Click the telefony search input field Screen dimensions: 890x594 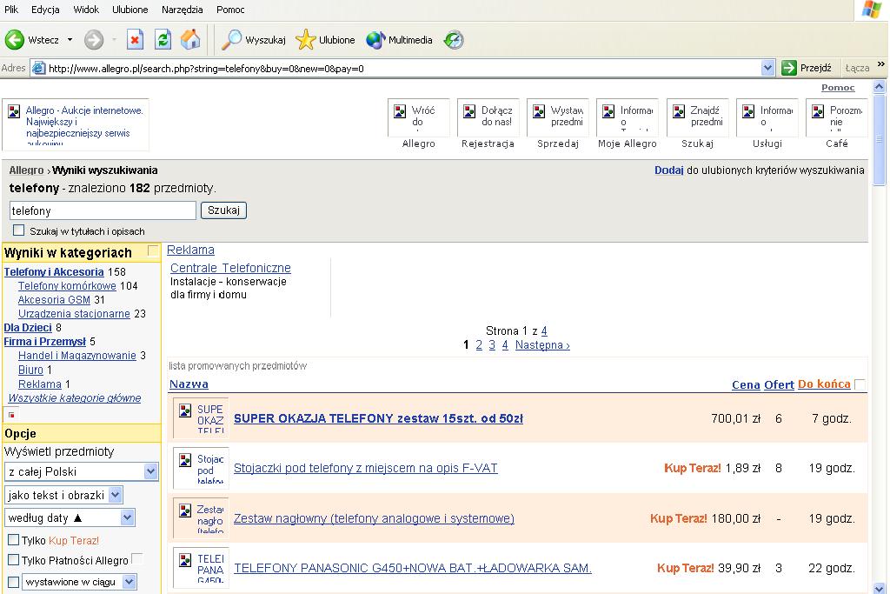pos(103,210)
